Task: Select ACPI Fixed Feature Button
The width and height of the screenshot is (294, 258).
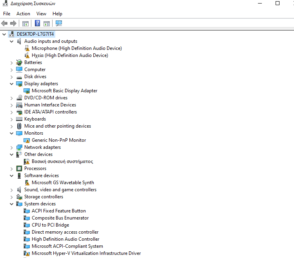Action: point(59,211)
